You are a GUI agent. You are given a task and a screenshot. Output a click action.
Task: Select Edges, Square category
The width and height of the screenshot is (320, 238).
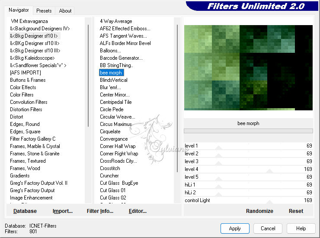[x=25, y=132]
